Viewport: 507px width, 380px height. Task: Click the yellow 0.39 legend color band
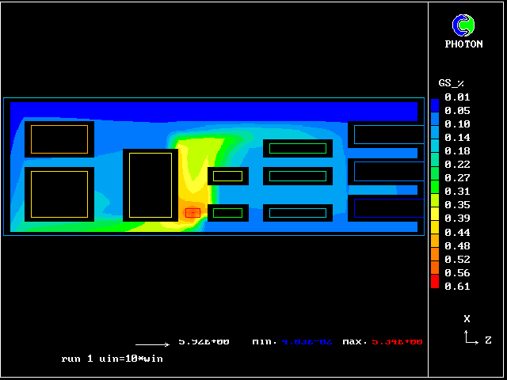pos(434,214)
